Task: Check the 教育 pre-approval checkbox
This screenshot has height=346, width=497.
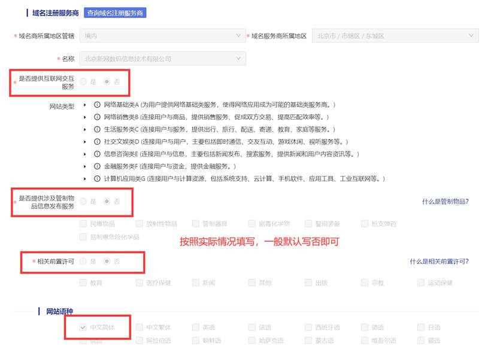Action: pos(83,283)
